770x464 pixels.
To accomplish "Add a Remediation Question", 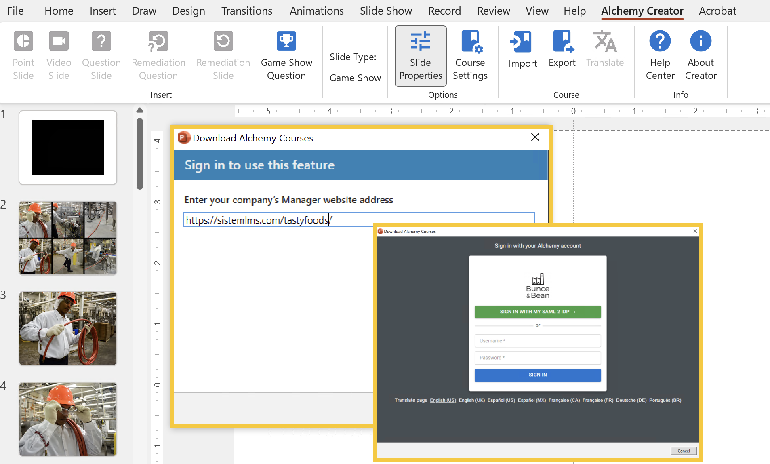I will pyautogui.click(x=158, y=55).
